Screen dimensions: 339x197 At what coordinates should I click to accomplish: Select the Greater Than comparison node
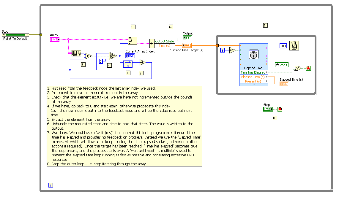(x=88, y=56)
